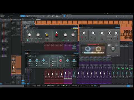Click the light marker on the timeline ruler
The image size is (134, 100).
coord(39,19)
